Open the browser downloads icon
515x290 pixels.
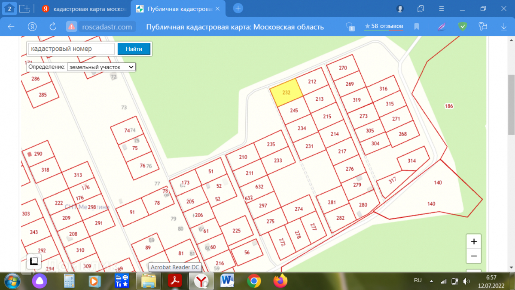point(504,27)
